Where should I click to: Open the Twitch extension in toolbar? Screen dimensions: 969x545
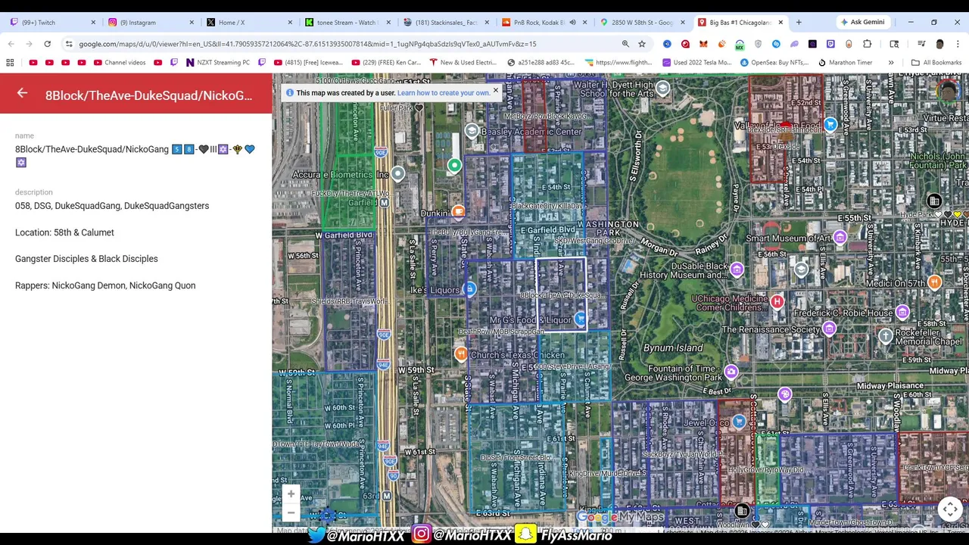[830, 44]
